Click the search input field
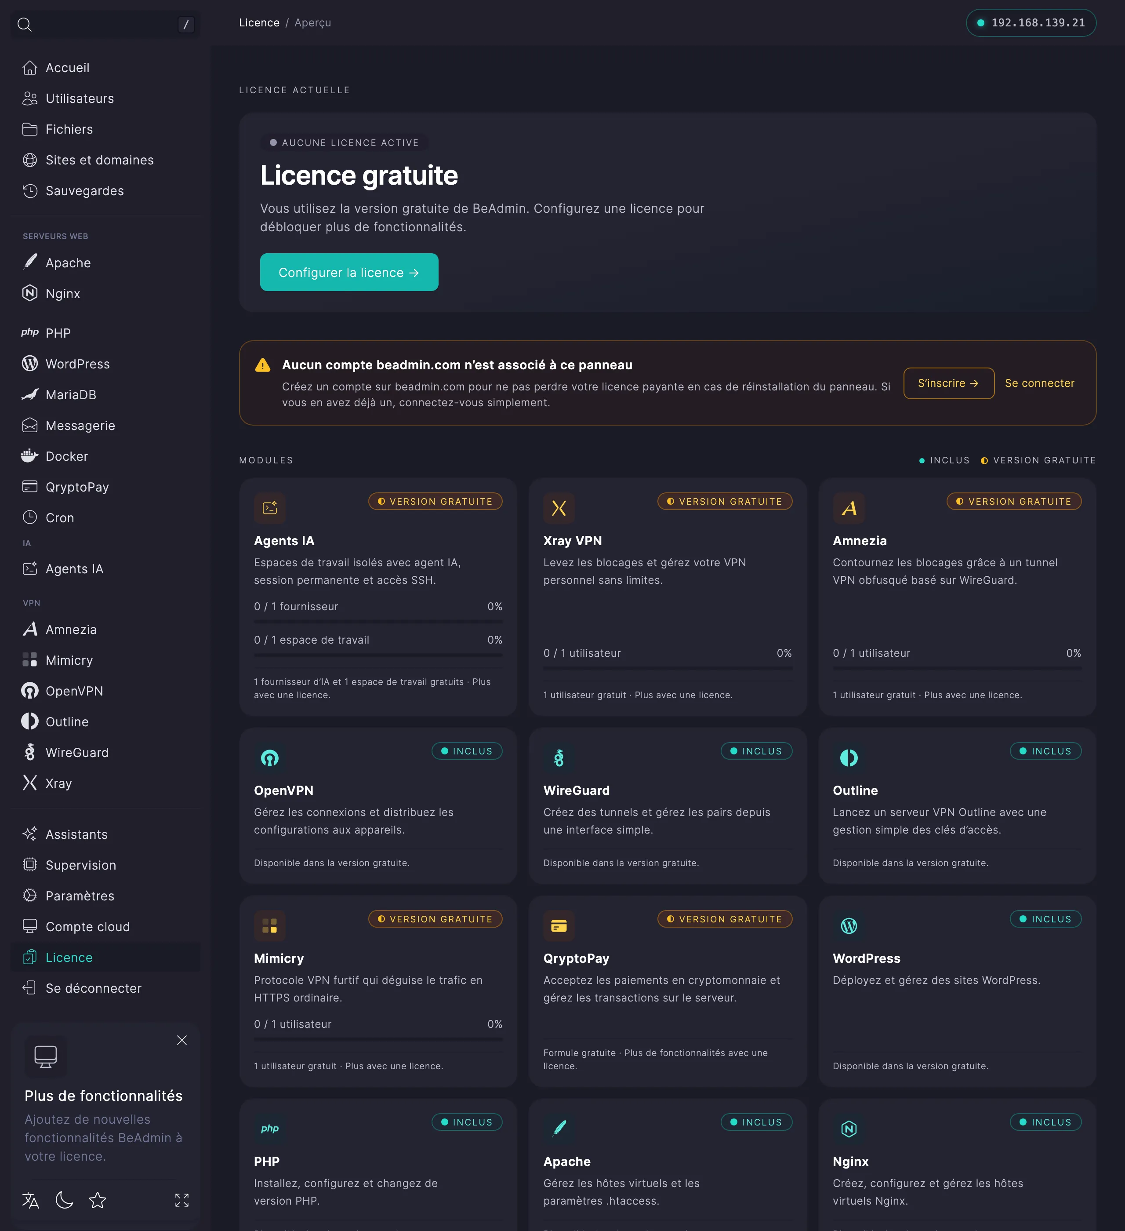 point(105,25)
